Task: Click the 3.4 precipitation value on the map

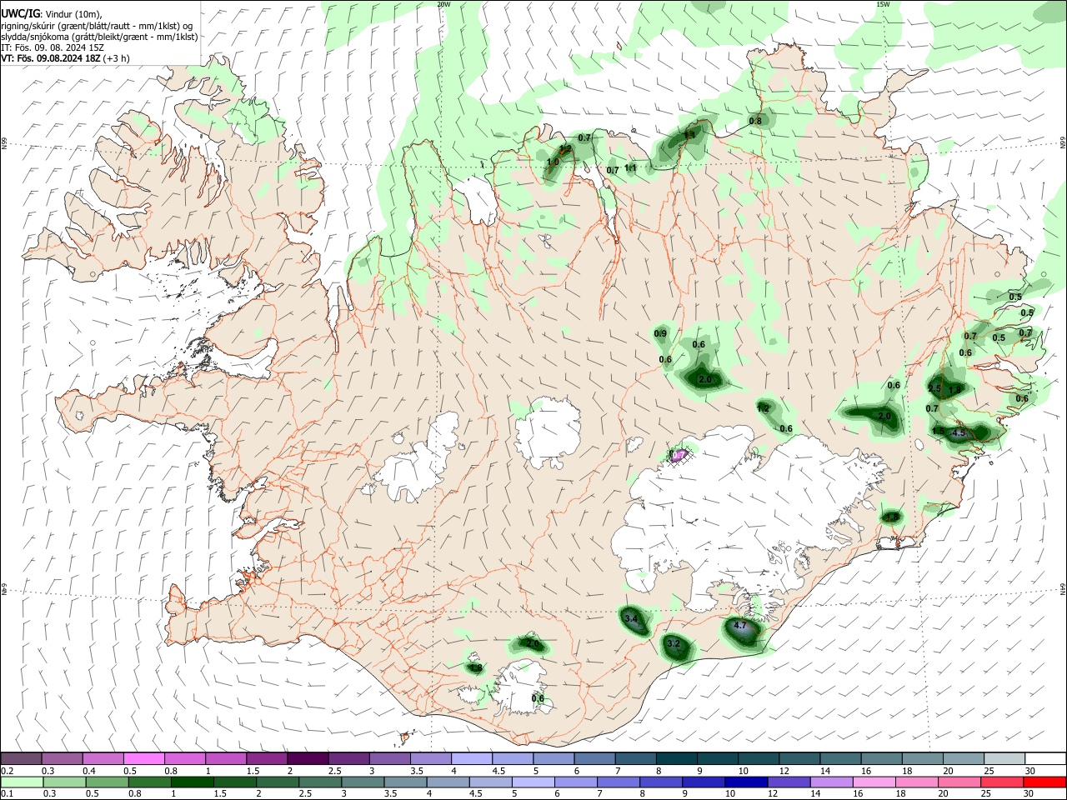Action: pos(631,618)
